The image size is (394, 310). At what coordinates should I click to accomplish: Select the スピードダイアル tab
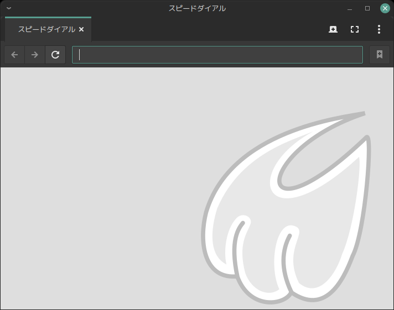[x=48, y=29]
